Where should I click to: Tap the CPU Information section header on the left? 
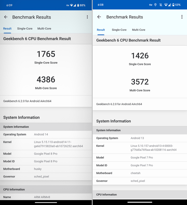tap(46, 189)
